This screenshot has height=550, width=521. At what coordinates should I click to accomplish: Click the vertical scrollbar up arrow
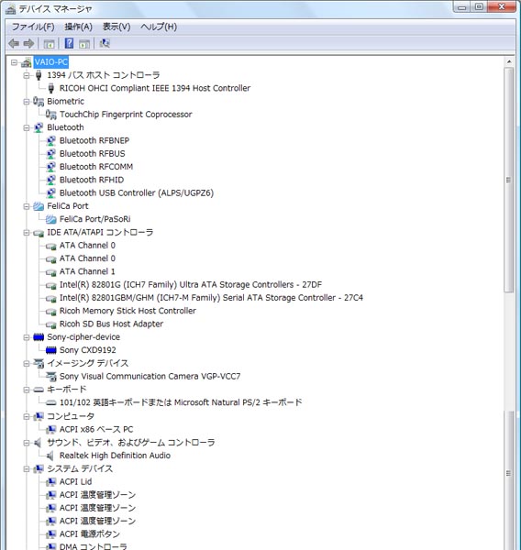(509, 61)
